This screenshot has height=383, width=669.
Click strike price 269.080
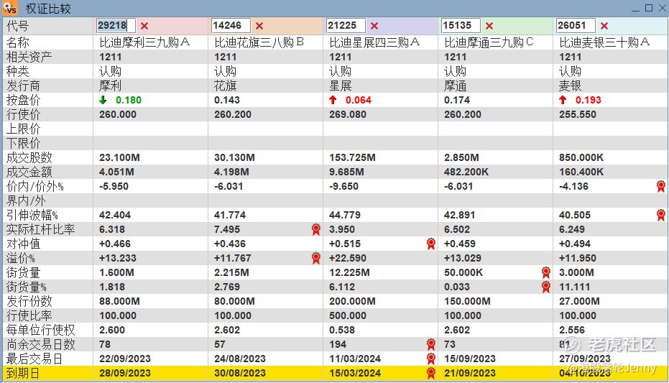(348, 115)
